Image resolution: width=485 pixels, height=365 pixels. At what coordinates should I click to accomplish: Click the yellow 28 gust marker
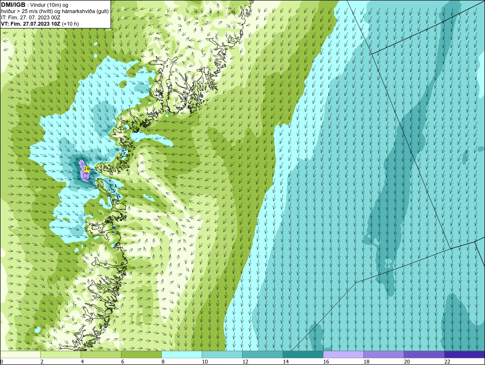tap(87, 169)
